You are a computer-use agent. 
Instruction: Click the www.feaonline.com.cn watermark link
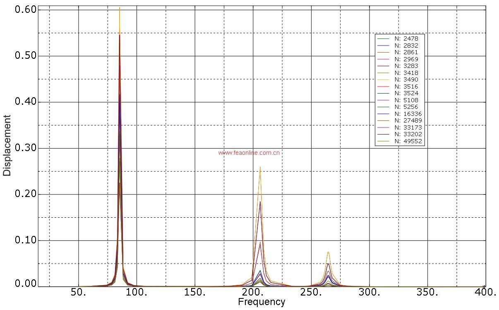point(249,153)
